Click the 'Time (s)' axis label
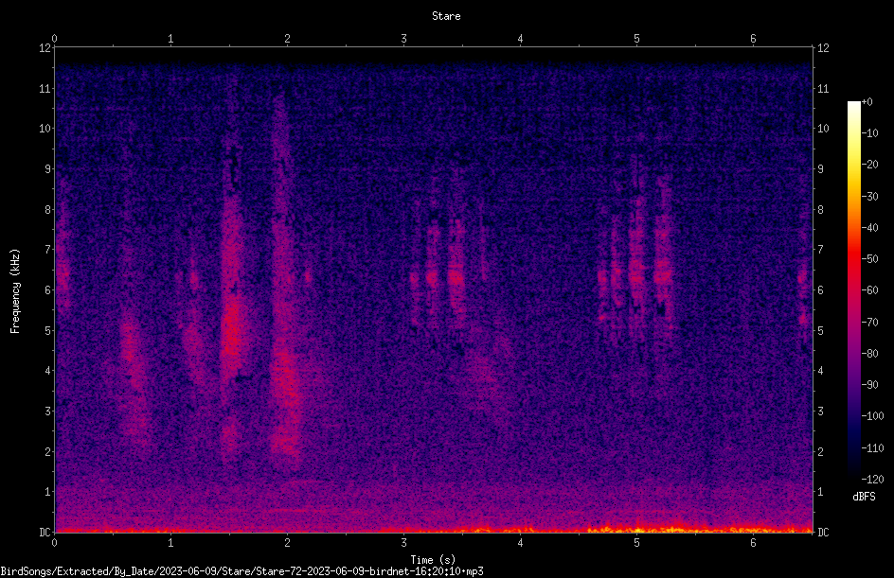The image size is (894, 578). click(433, 560)
